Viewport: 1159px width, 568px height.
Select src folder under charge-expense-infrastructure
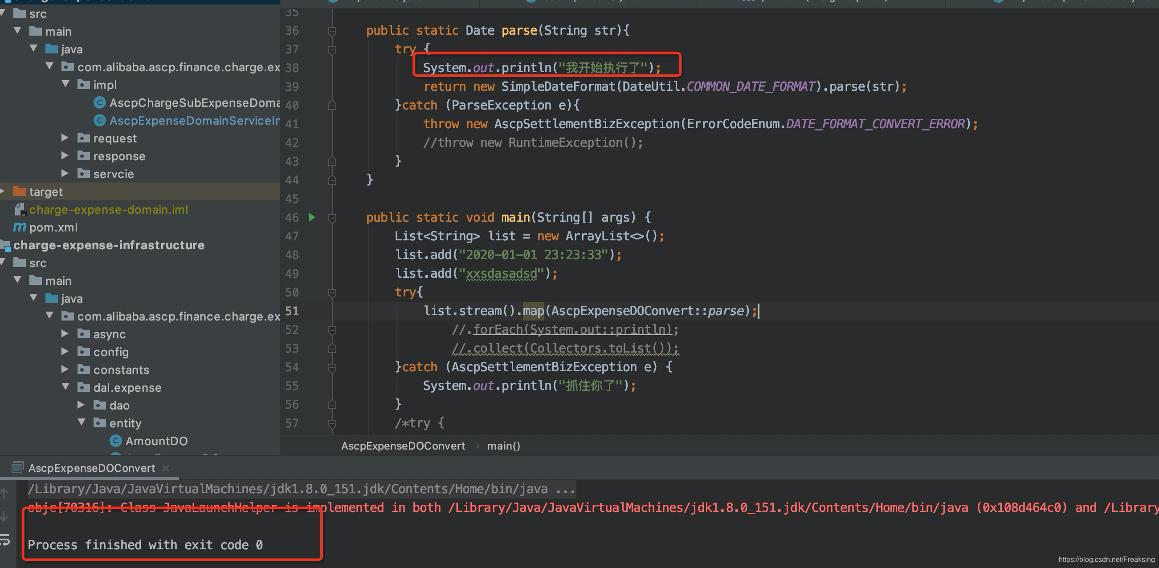pos(38,263)
